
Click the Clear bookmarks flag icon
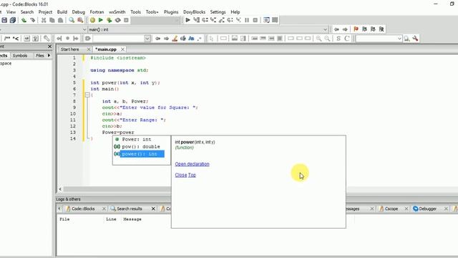(x=381, y=29)
